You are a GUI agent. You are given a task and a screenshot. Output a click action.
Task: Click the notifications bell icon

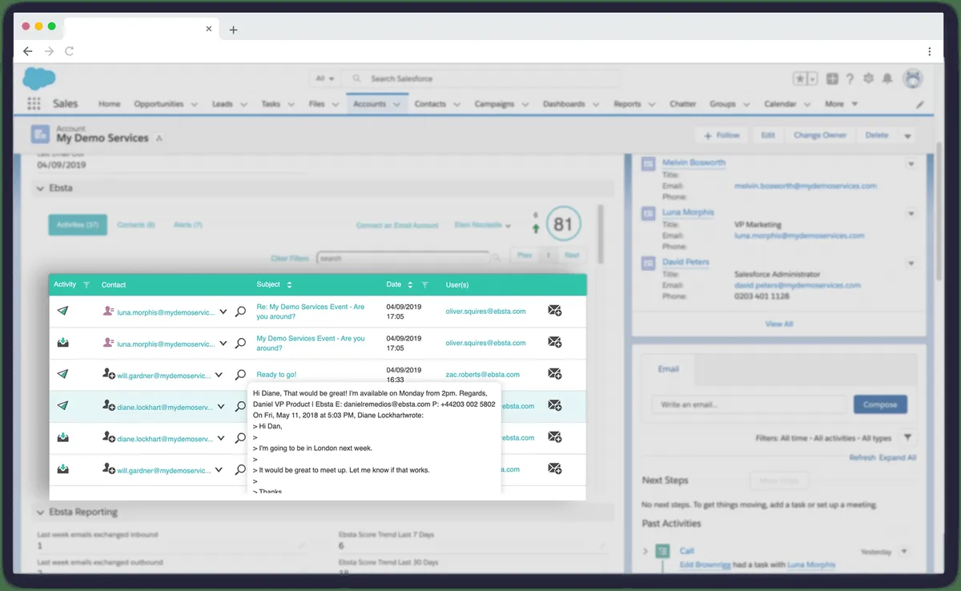pos(887,78)
